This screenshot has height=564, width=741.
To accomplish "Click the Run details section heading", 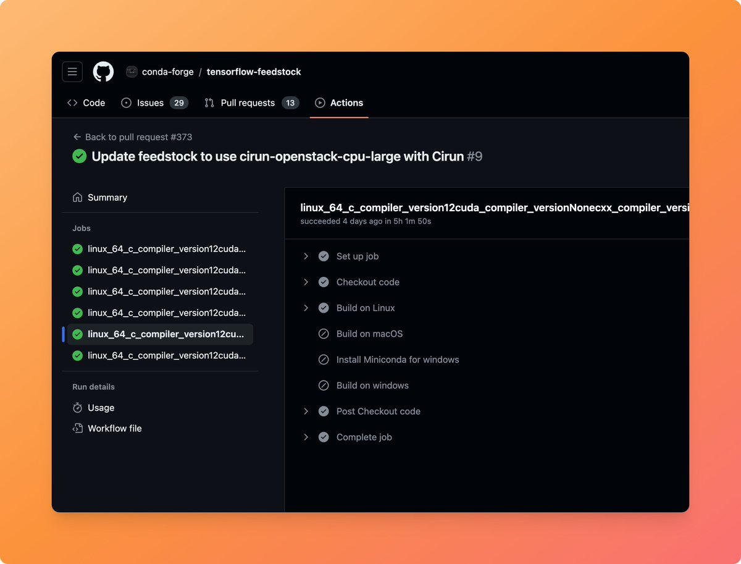I will (93, 387).
